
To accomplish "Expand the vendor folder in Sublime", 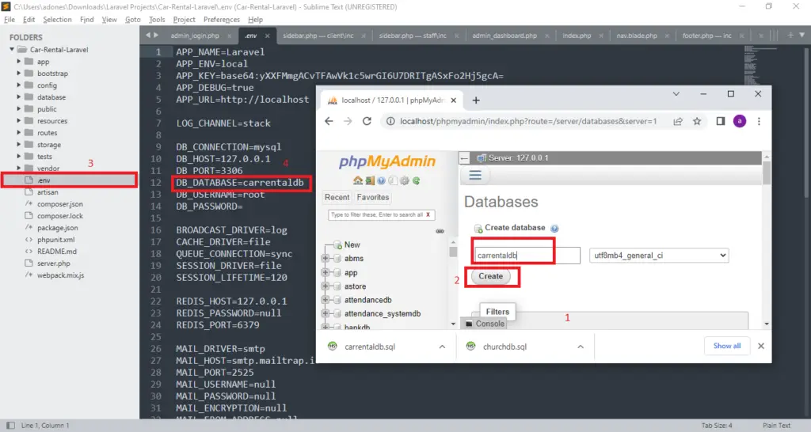I will (x=19, y=168).
